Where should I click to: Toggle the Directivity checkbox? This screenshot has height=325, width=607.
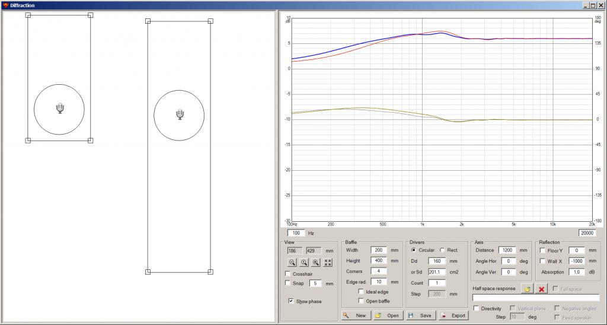(x=476, y=308)
